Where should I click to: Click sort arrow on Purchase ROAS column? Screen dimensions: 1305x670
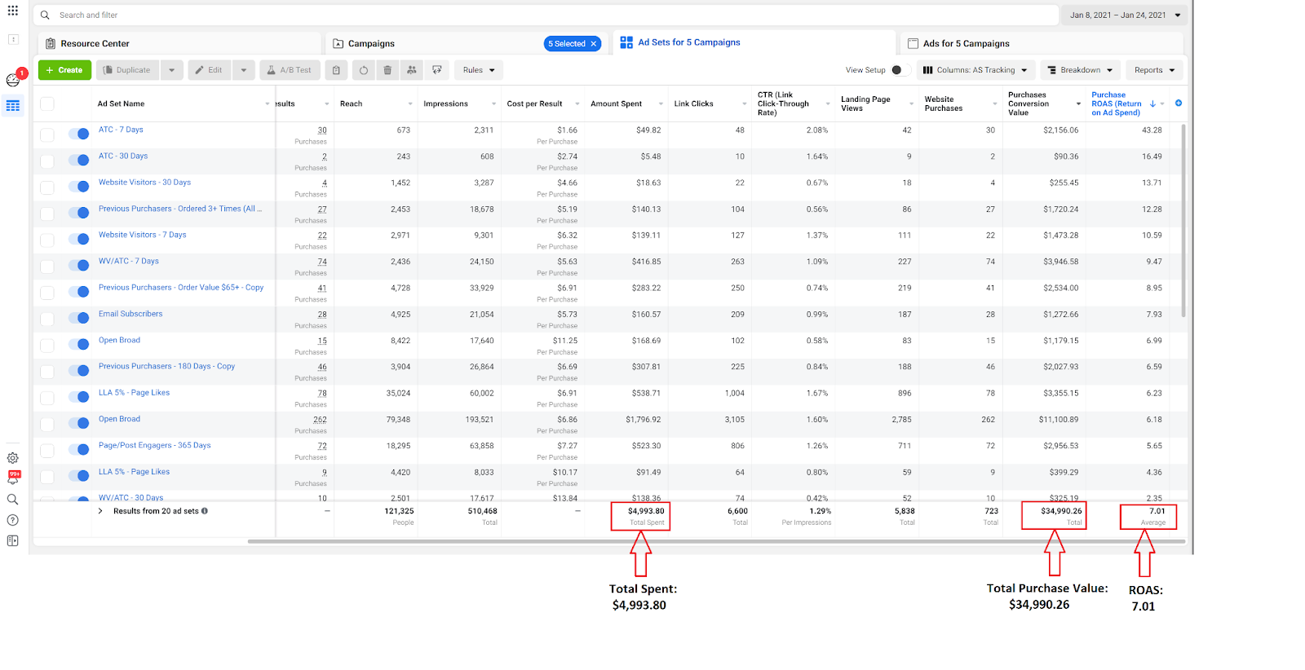coord(1152,104)
